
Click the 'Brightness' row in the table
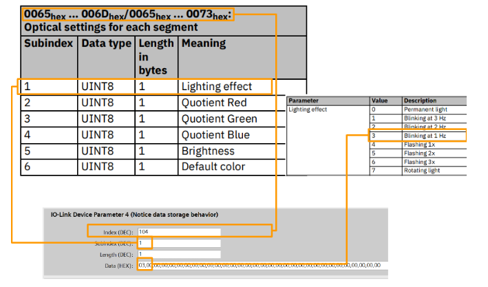pos(207,151)
